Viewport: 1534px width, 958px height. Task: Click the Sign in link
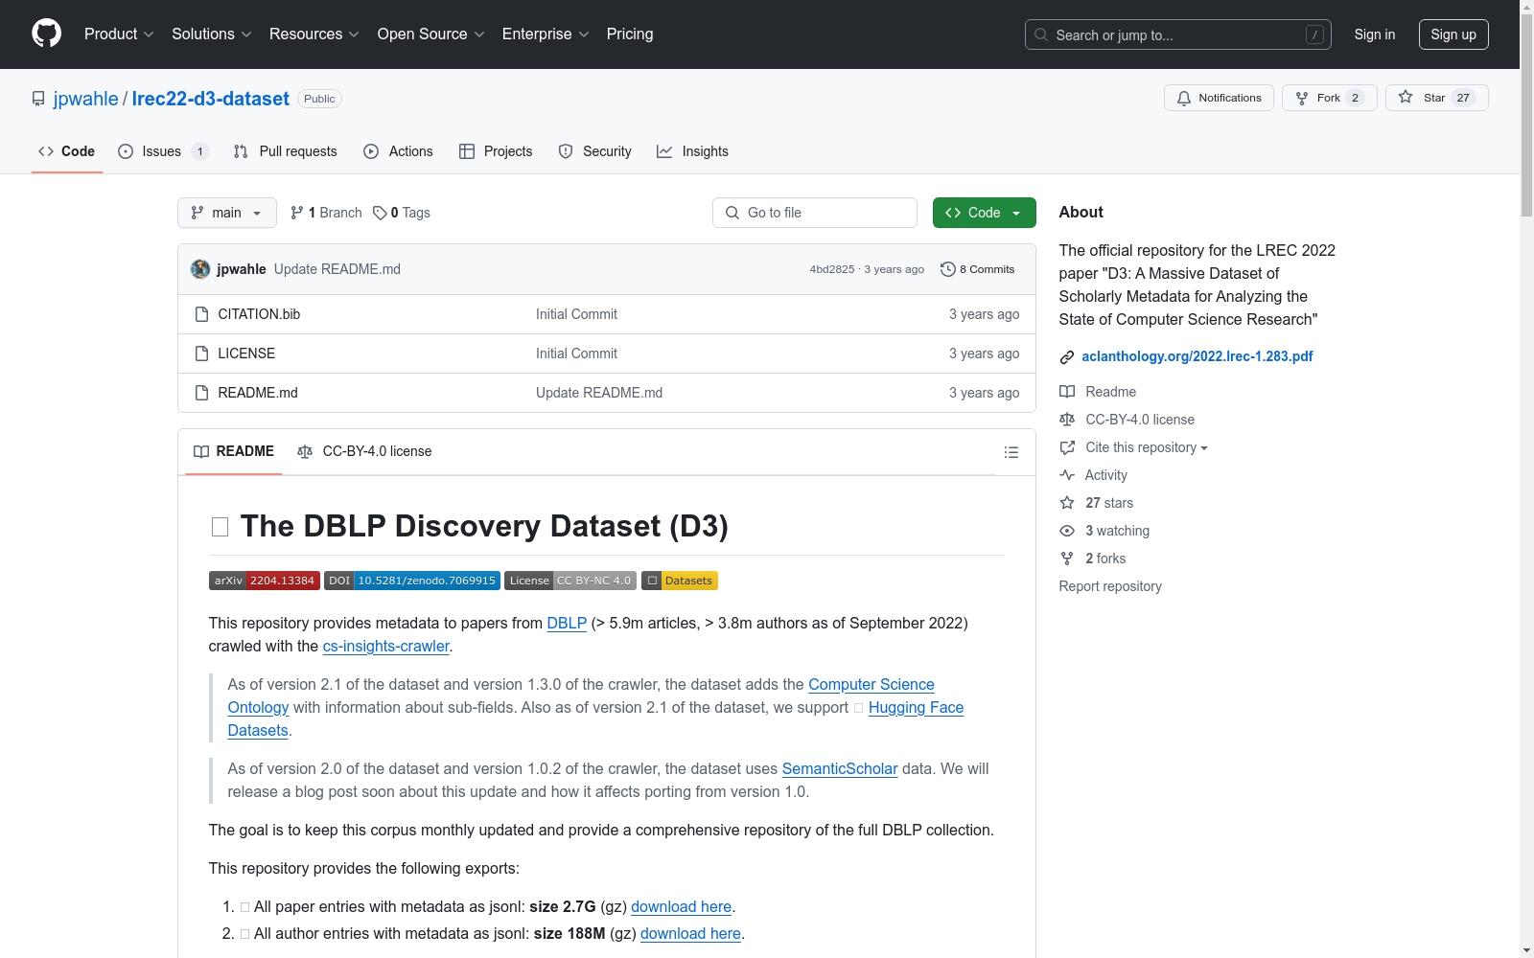click(1374, 34)
